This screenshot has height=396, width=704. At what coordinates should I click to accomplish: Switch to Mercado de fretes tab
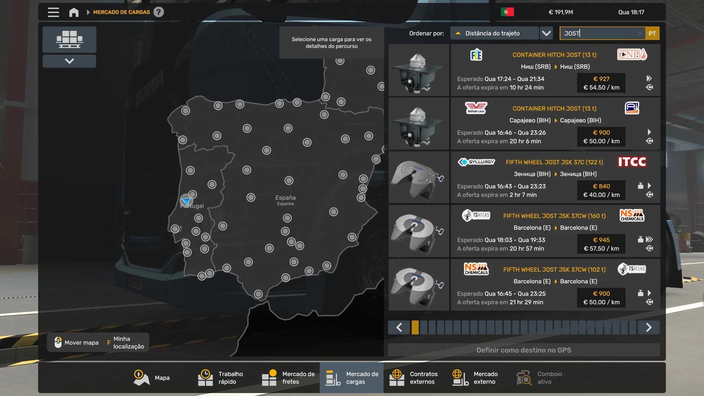coord(288,378)
